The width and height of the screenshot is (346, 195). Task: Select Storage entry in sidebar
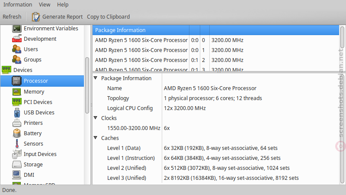coord(33,165)
